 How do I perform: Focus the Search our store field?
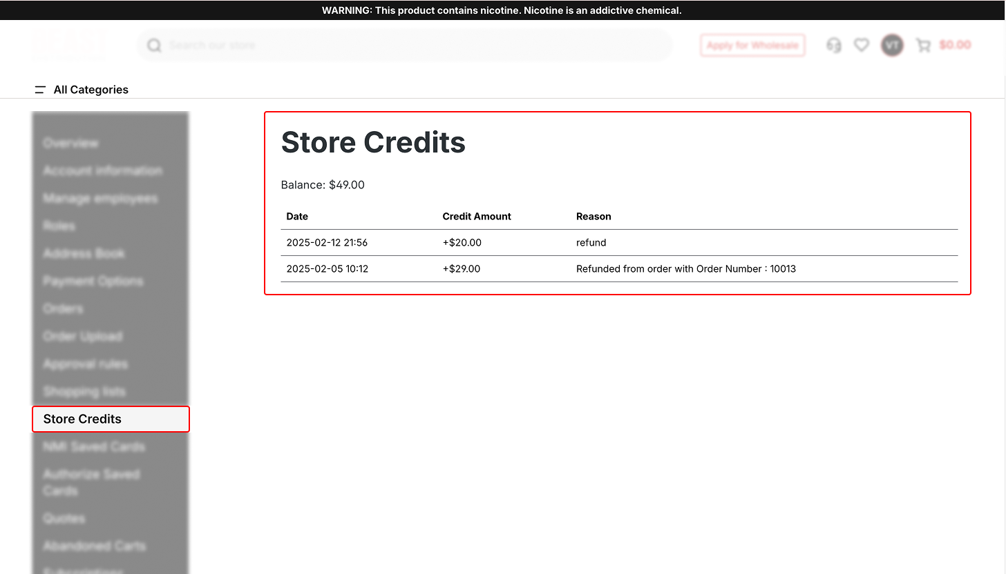pos(415,46)
